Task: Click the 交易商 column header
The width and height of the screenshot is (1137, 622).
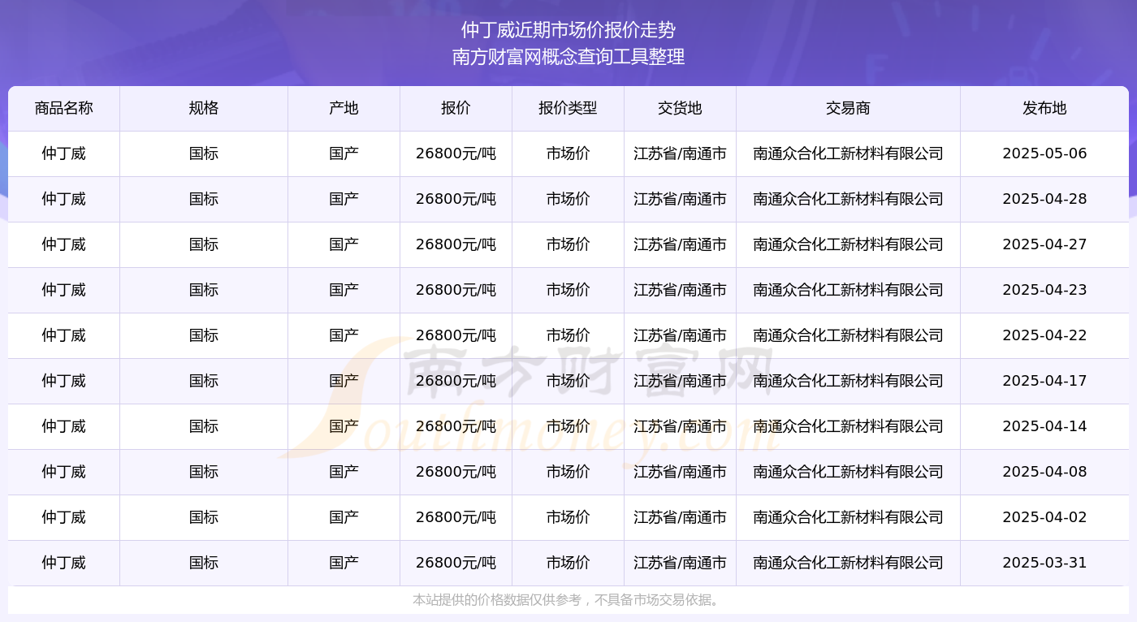Action: tap(848, 108)
